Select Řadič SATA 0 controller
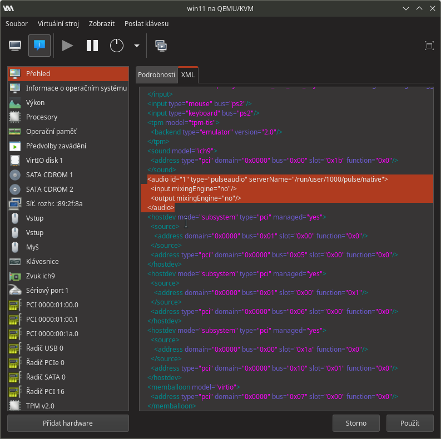This screenshot has height=439, width=441. tap(68, 377)
